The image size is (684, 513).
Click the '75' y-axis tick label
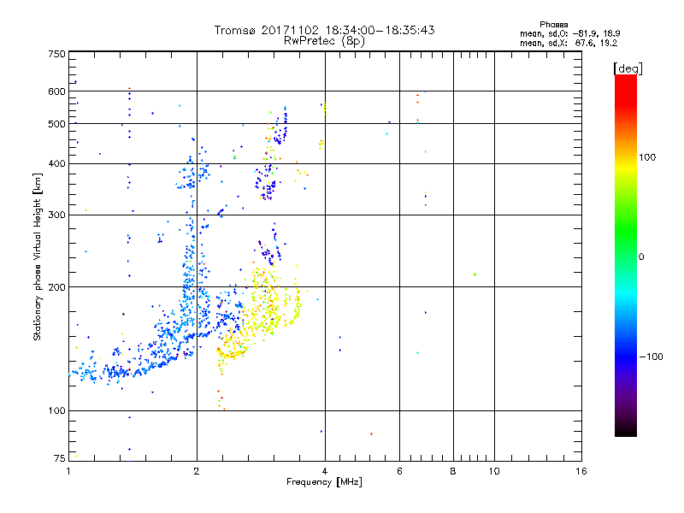[59, 458]
